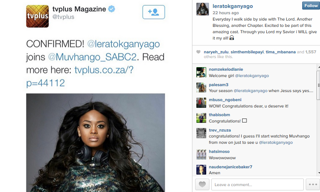Click the comments scroll down arrow
This screenshot has height=192, width=320.
(x=319, y=173)
